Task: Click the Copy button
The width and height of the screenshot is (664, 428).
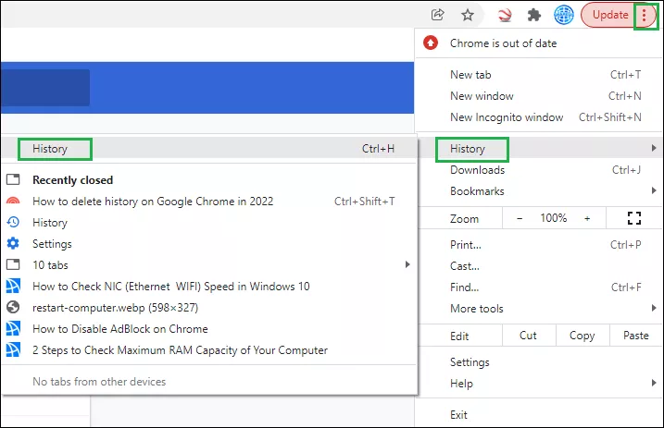Action: coord(583,336)
